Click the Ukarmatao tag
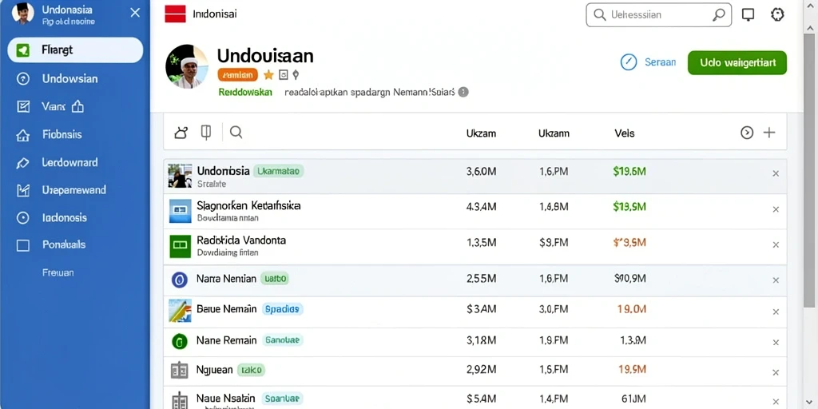 point(279,171)
